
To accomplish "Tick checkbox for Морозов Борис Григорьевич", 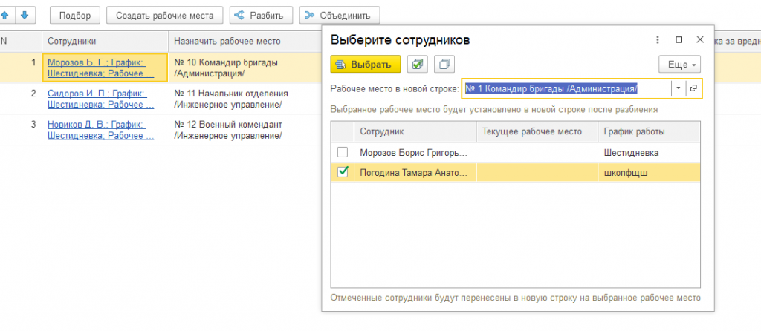I will (343, 152).
